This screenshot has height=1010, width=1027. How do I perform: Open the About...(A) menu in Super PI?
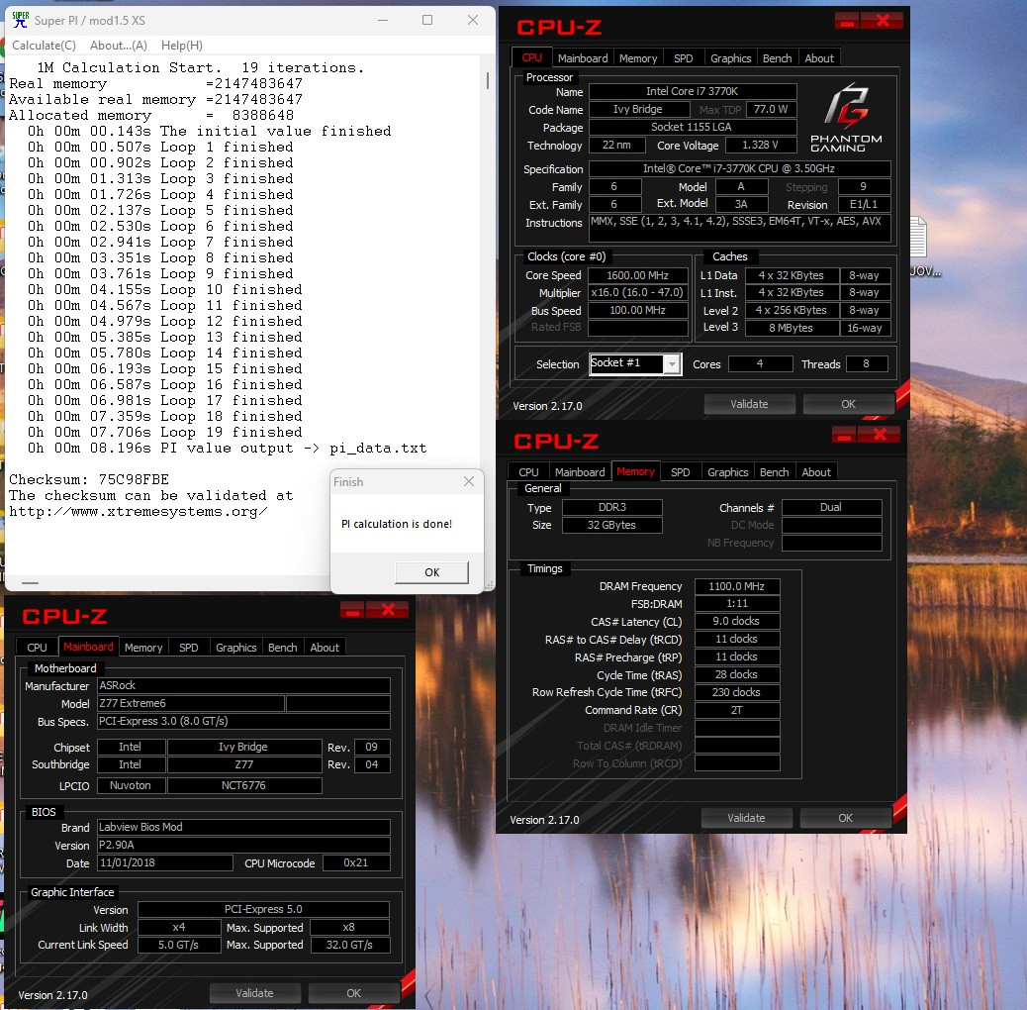click(x=119, y=46)
